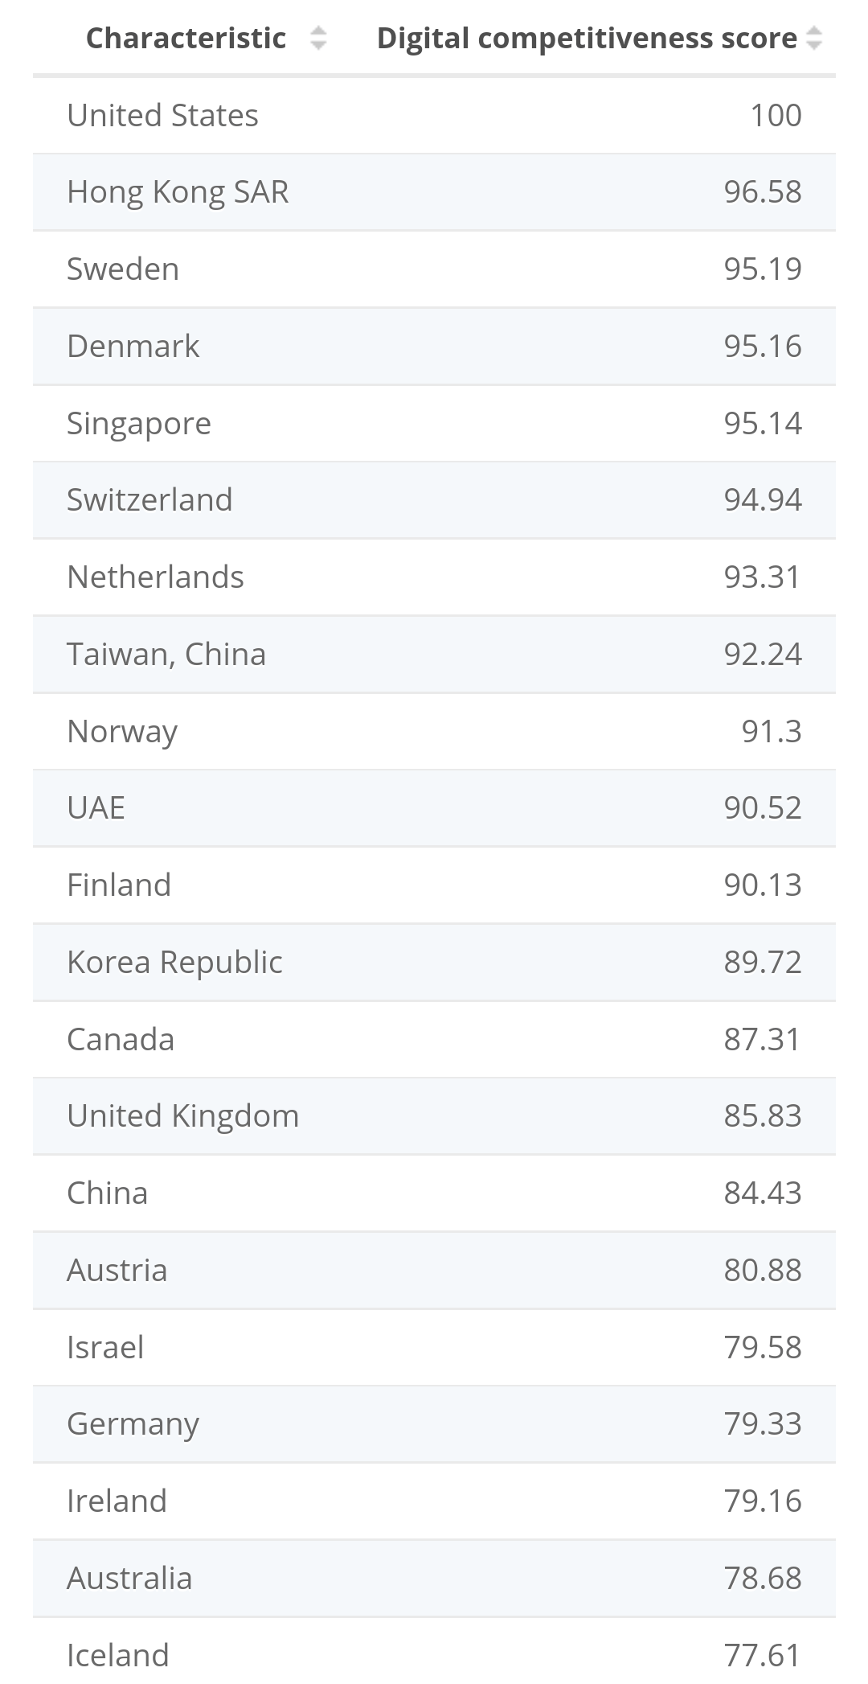Sort by Digital competitiveness score arrows

pos(813,39)
